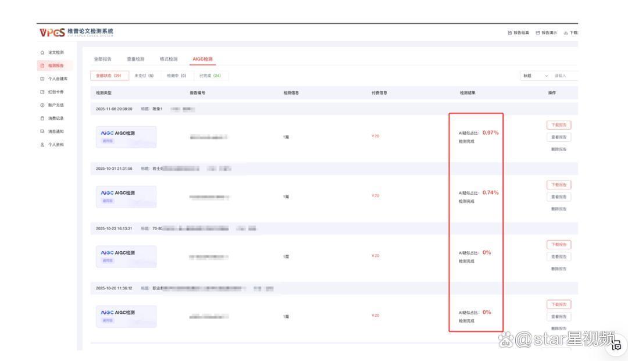Click the 账户充值 recharge icon
This screenshot has height=361, width=628.
42,105
